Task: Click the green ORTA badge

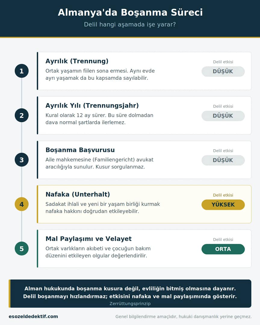Action: click(x=223, y=249)
